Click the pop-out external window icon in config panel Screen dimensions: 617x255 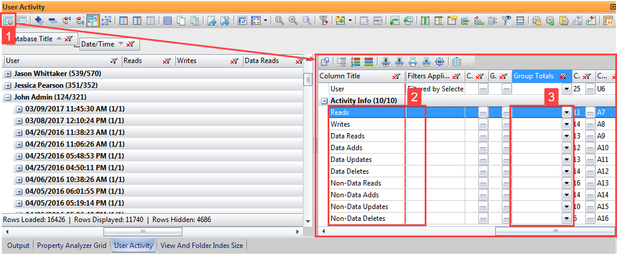click(x=325, y=61)
